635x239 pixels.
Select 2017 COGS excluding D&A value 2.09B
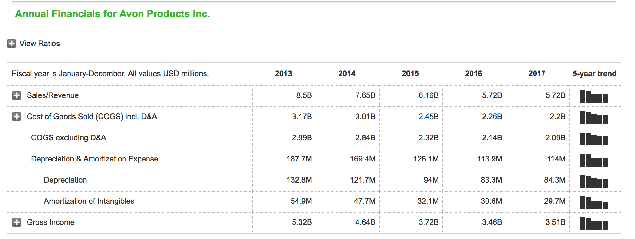click(x=555, y=138)
